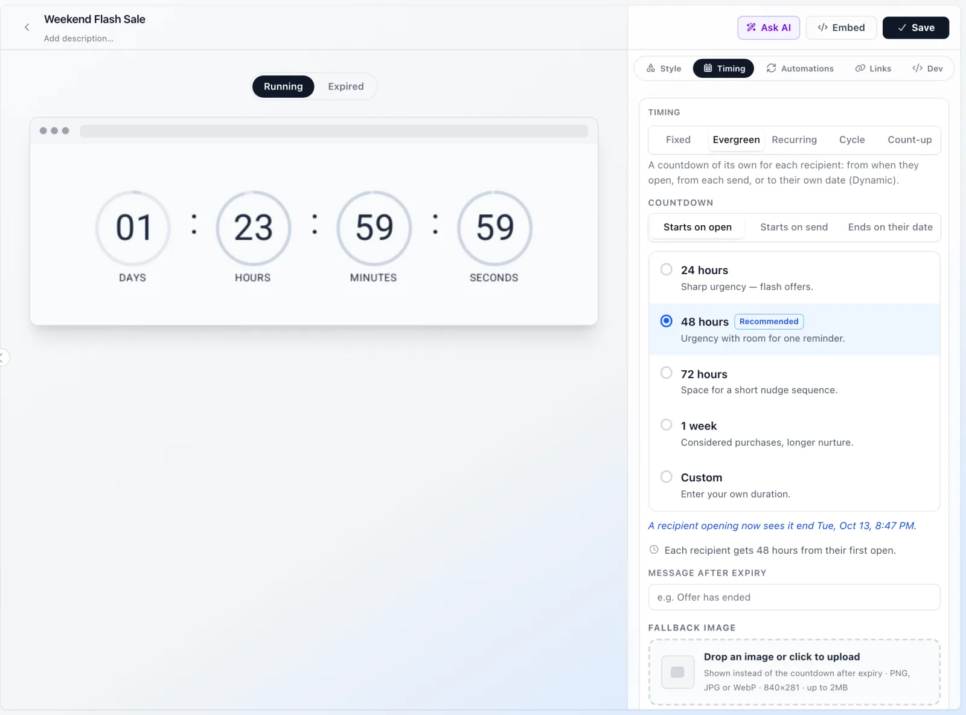The image size is (966, 715).
Task: Click the collapse handle on left edge
Action: pyautogui.click(x=3, y=357)
